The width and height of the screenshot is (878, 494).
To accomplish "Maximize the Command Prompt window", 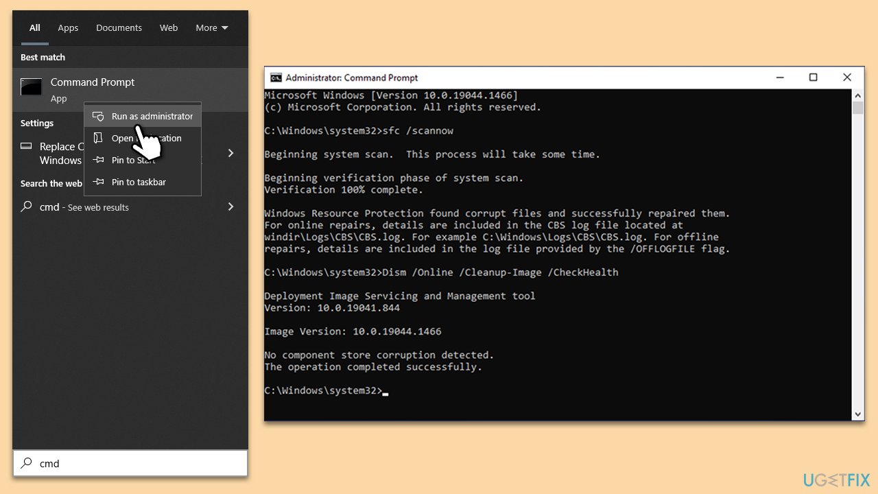I will point(814,78).
